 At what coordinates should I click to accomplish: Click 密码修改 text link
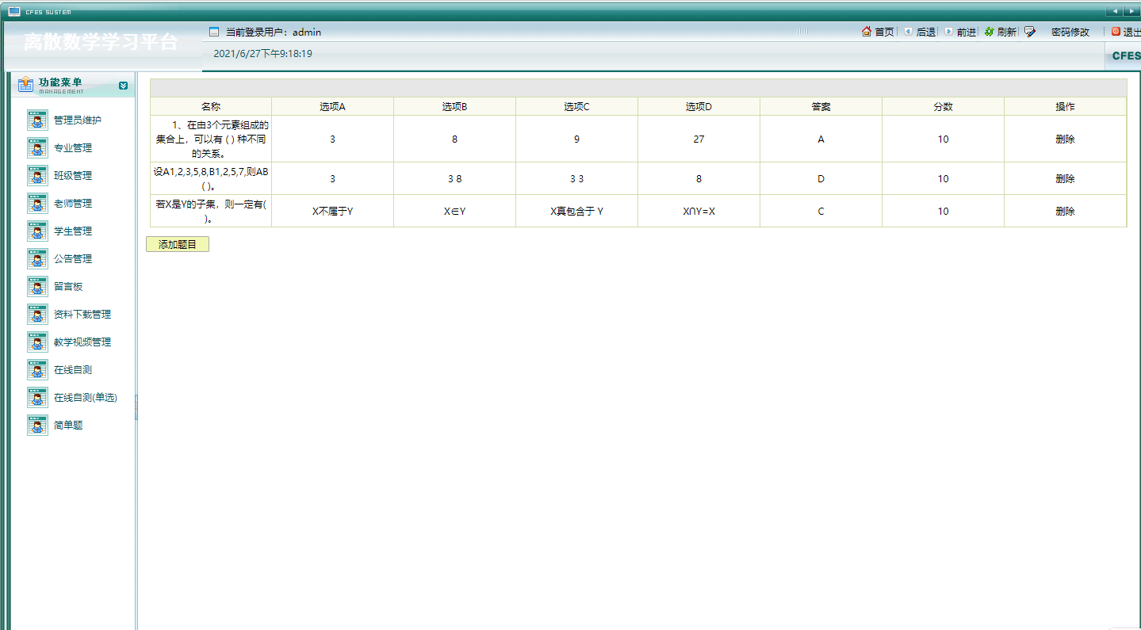1070,32
